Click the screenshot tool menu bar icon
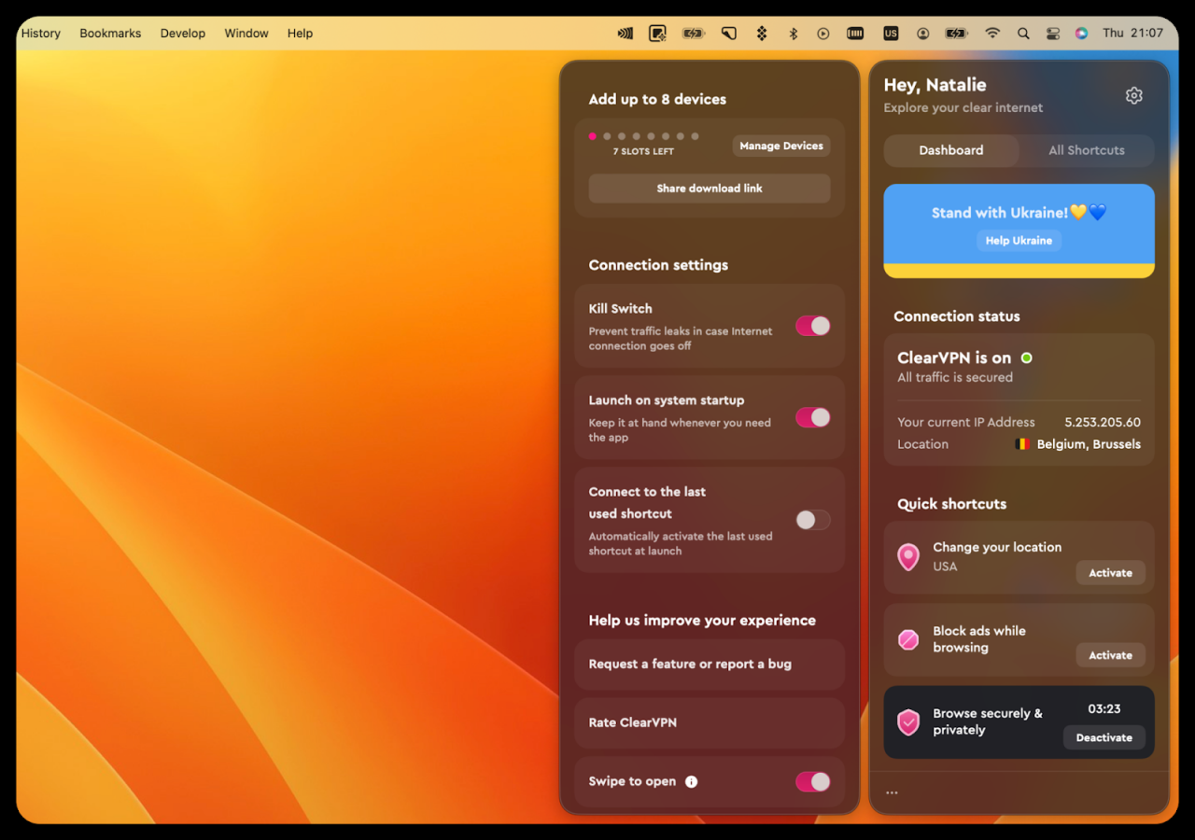 point(658,33)
